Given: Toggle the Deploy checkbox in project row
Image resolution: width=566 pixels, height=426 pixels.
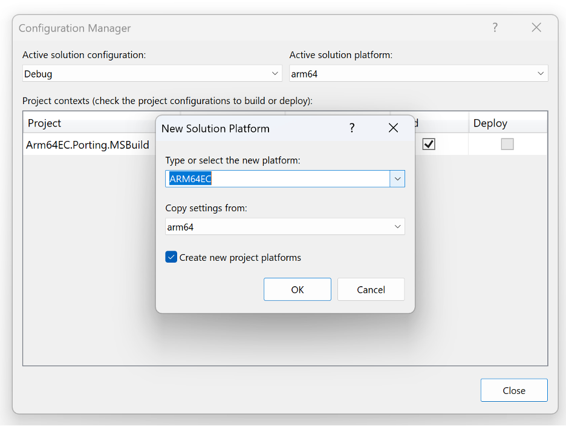Looking at the screenshot, I should point(507,144).
